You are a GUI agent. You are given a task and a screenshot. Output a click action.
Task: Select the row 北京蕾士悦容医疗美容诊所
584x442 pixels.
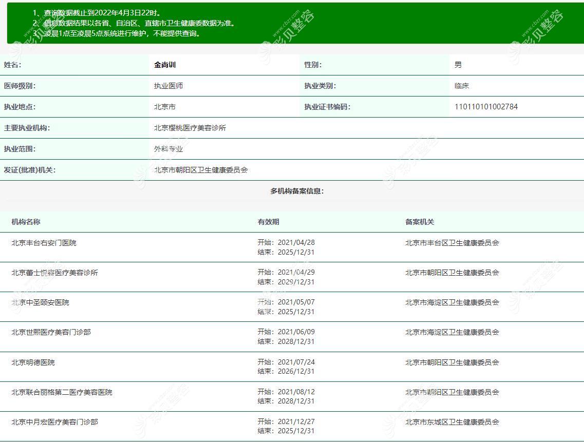[x=292, y=277]
